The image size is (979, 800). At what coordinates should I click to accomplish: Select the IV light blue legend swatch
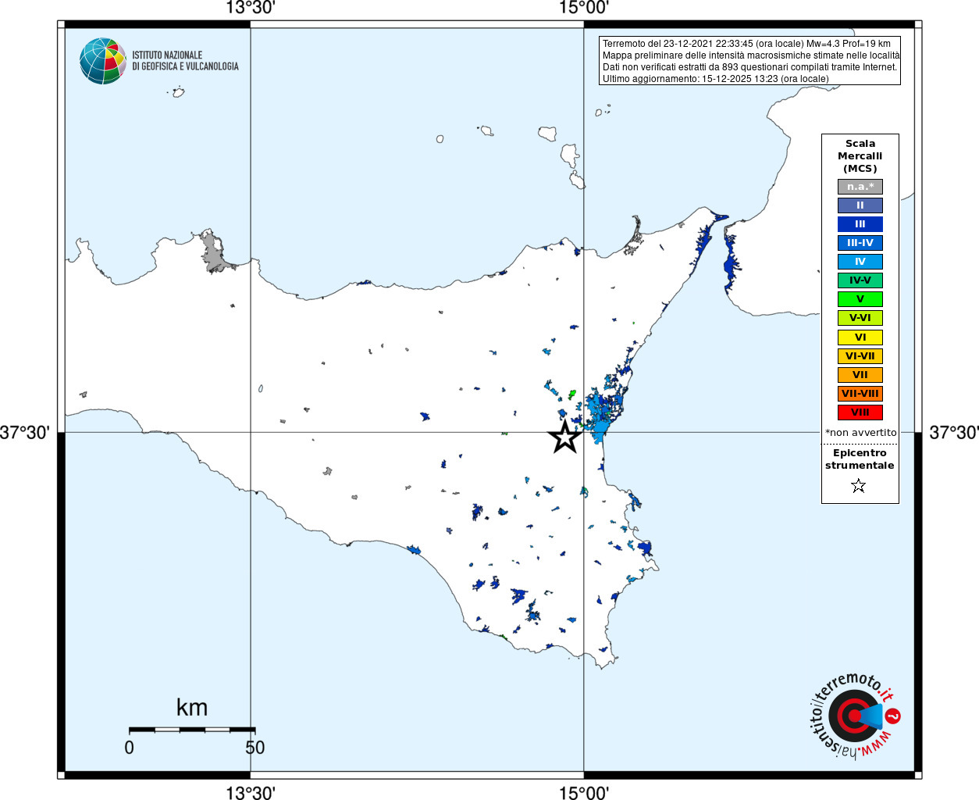pos(860,262)
